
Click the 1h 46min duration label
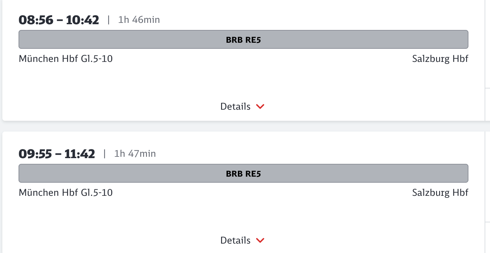click(x=139, y=20)
